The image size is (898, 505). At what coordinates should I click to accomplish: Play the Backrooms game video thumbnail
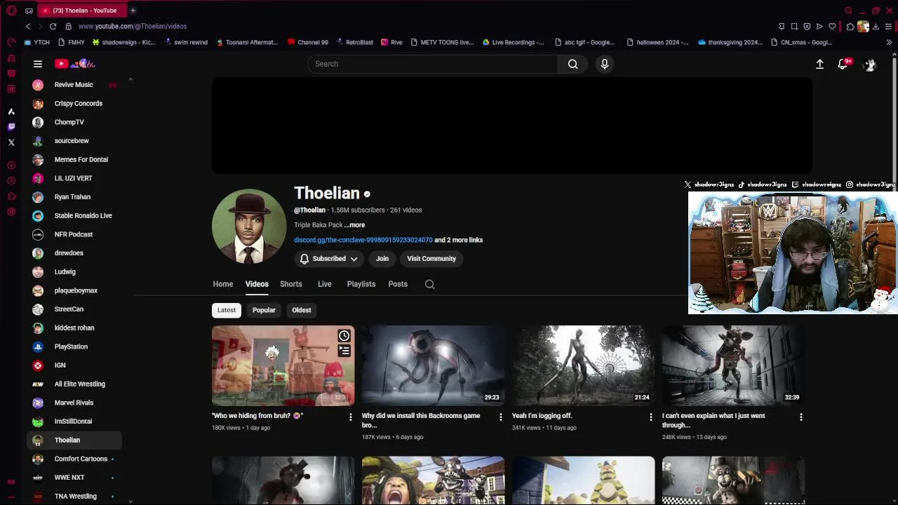coord(433,365)
